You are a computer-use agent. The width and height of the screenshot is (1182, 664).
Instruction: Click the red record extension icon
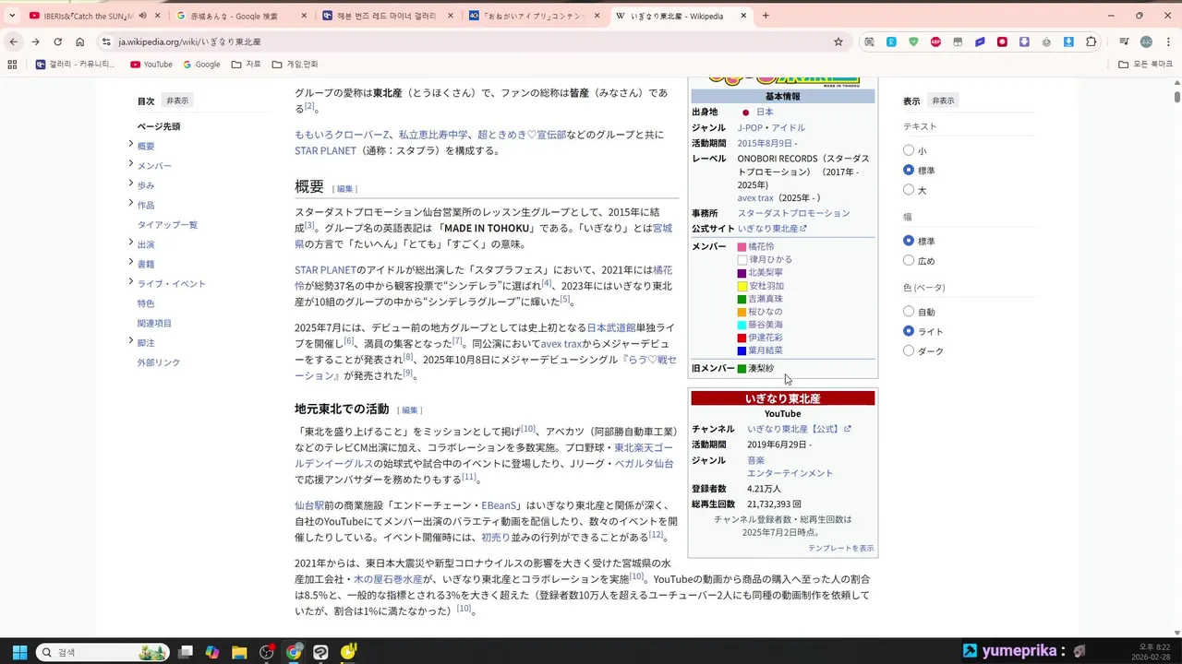[x=1002, y=41]
